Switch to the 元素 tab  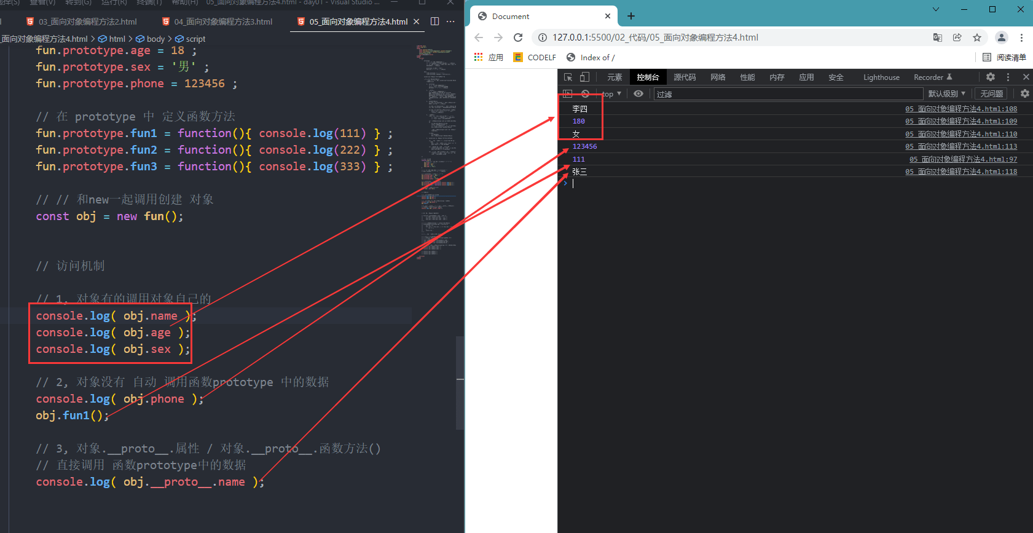pos(615,77)
